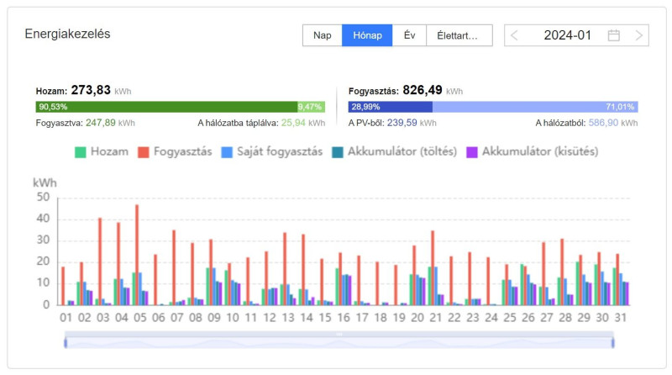The width and height of the screenshot is (672, 375).
Task: Toggle the Hozam legend series
Action: coord(102,152)
